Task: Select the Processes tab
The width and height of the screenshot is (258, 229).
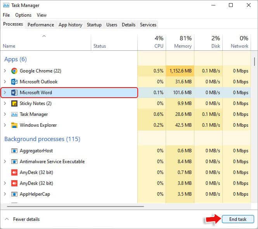Action: tap(13, 24)
